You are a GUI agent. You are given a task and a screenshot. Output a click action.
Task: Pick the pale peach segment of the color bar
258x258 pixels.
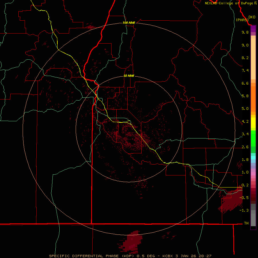pos(253,59)
